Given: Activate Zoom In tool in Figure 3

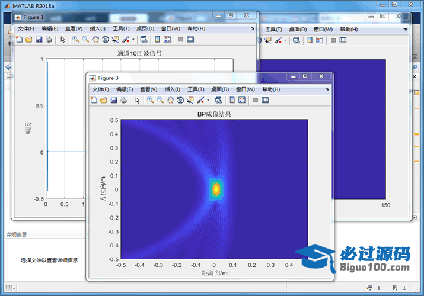Looking at the screenshot, I should (x=151, y=101).
